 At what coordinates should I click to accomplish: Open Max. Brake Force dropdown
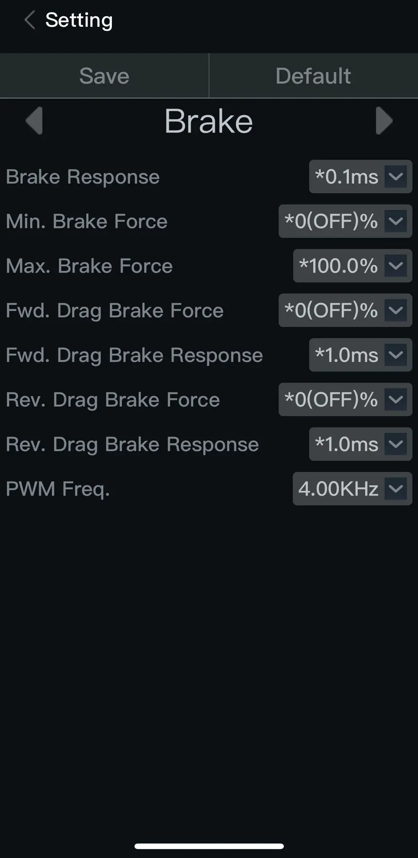pyautogui.click(x=352, y=266)
